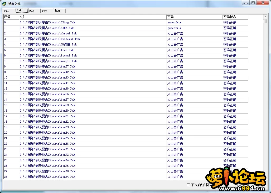Viewport: 271px width, 193px height.
Task: Select the mmap10.Pak file row
Action: (x=126, y=61)
